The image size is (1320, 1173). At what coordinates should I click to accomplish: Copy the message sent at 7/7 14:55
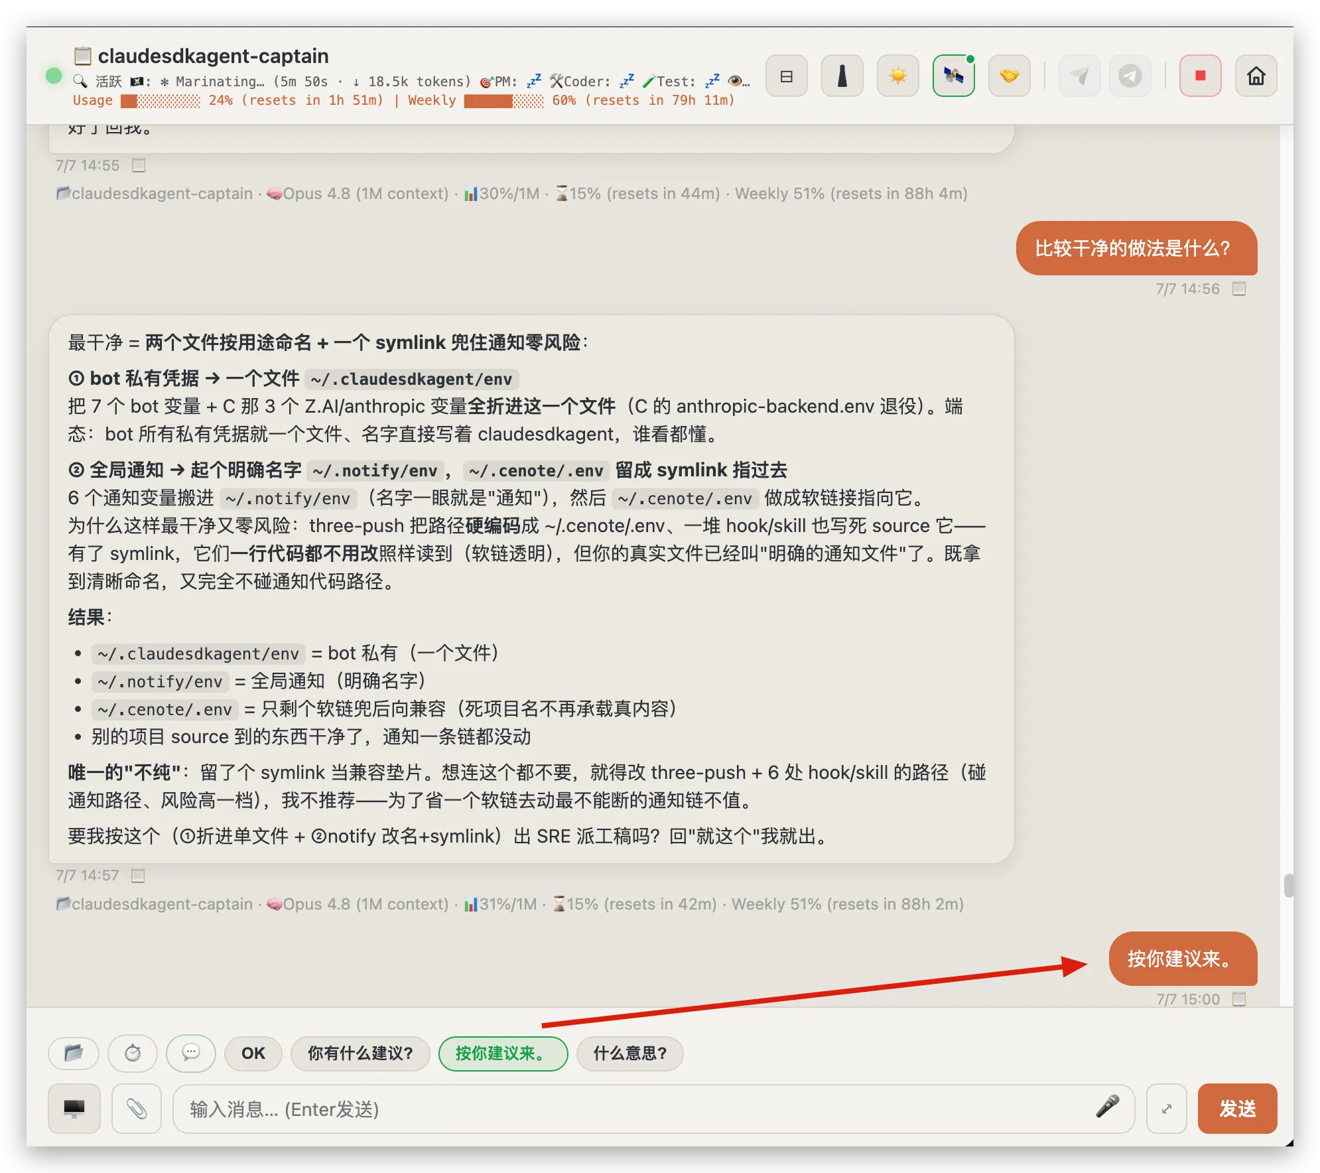[x=138, y=165]
